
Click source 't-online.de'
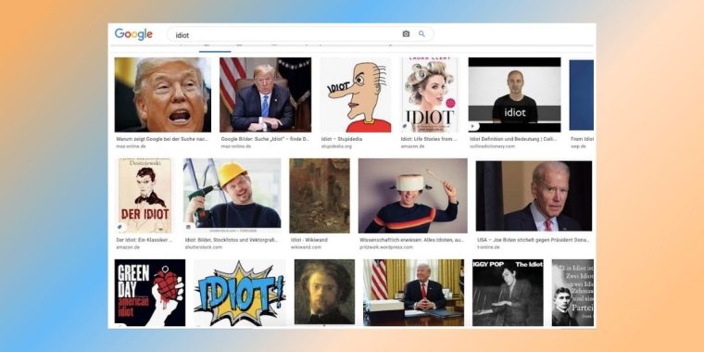click(488, 247)
